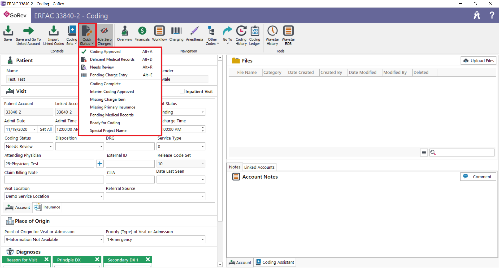Open the Admit Date picker dropdown
The width and height of the screenshot is (499, 268).
click(34, 129)
